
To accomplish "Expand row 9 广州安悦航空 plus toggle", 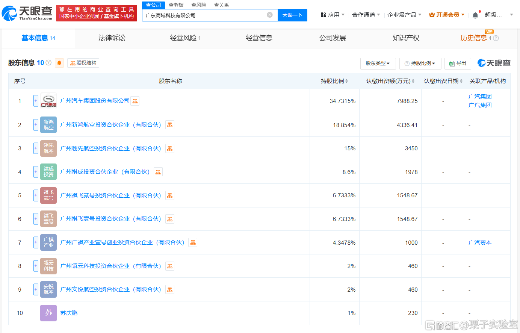I will [36, 289].
